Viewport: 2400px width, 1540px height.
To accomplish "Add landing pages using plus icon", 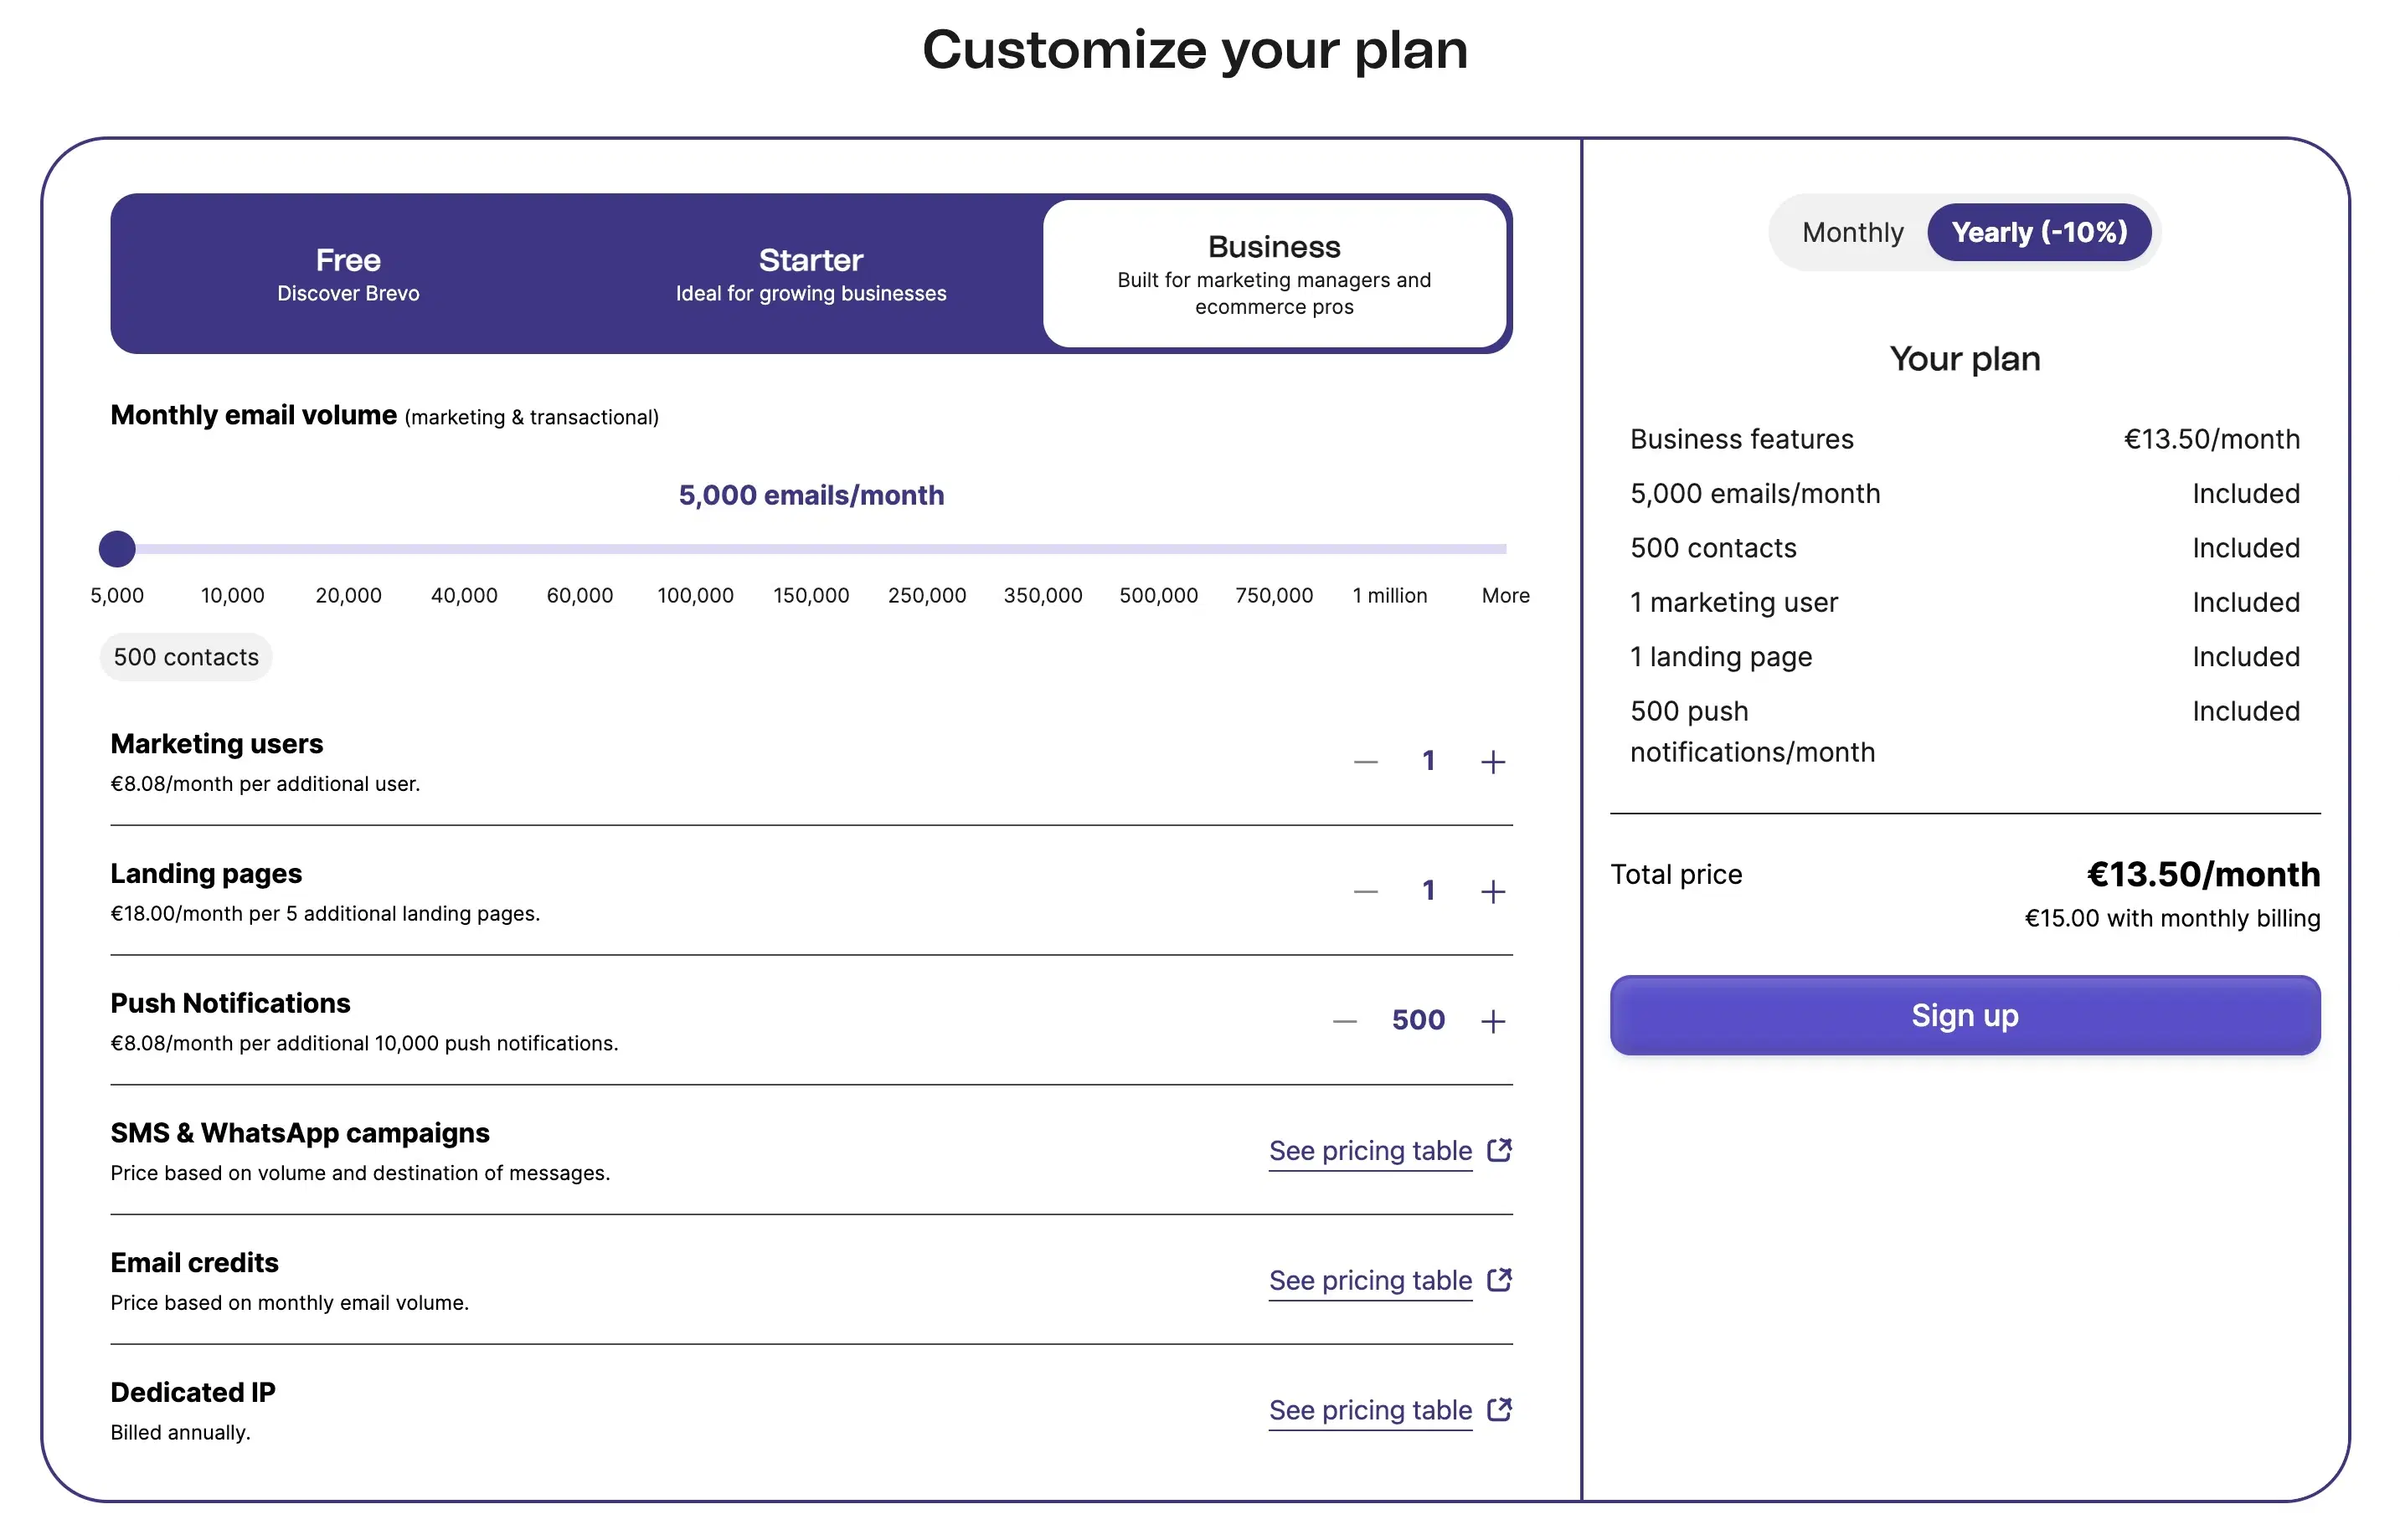I will 1491,891.
